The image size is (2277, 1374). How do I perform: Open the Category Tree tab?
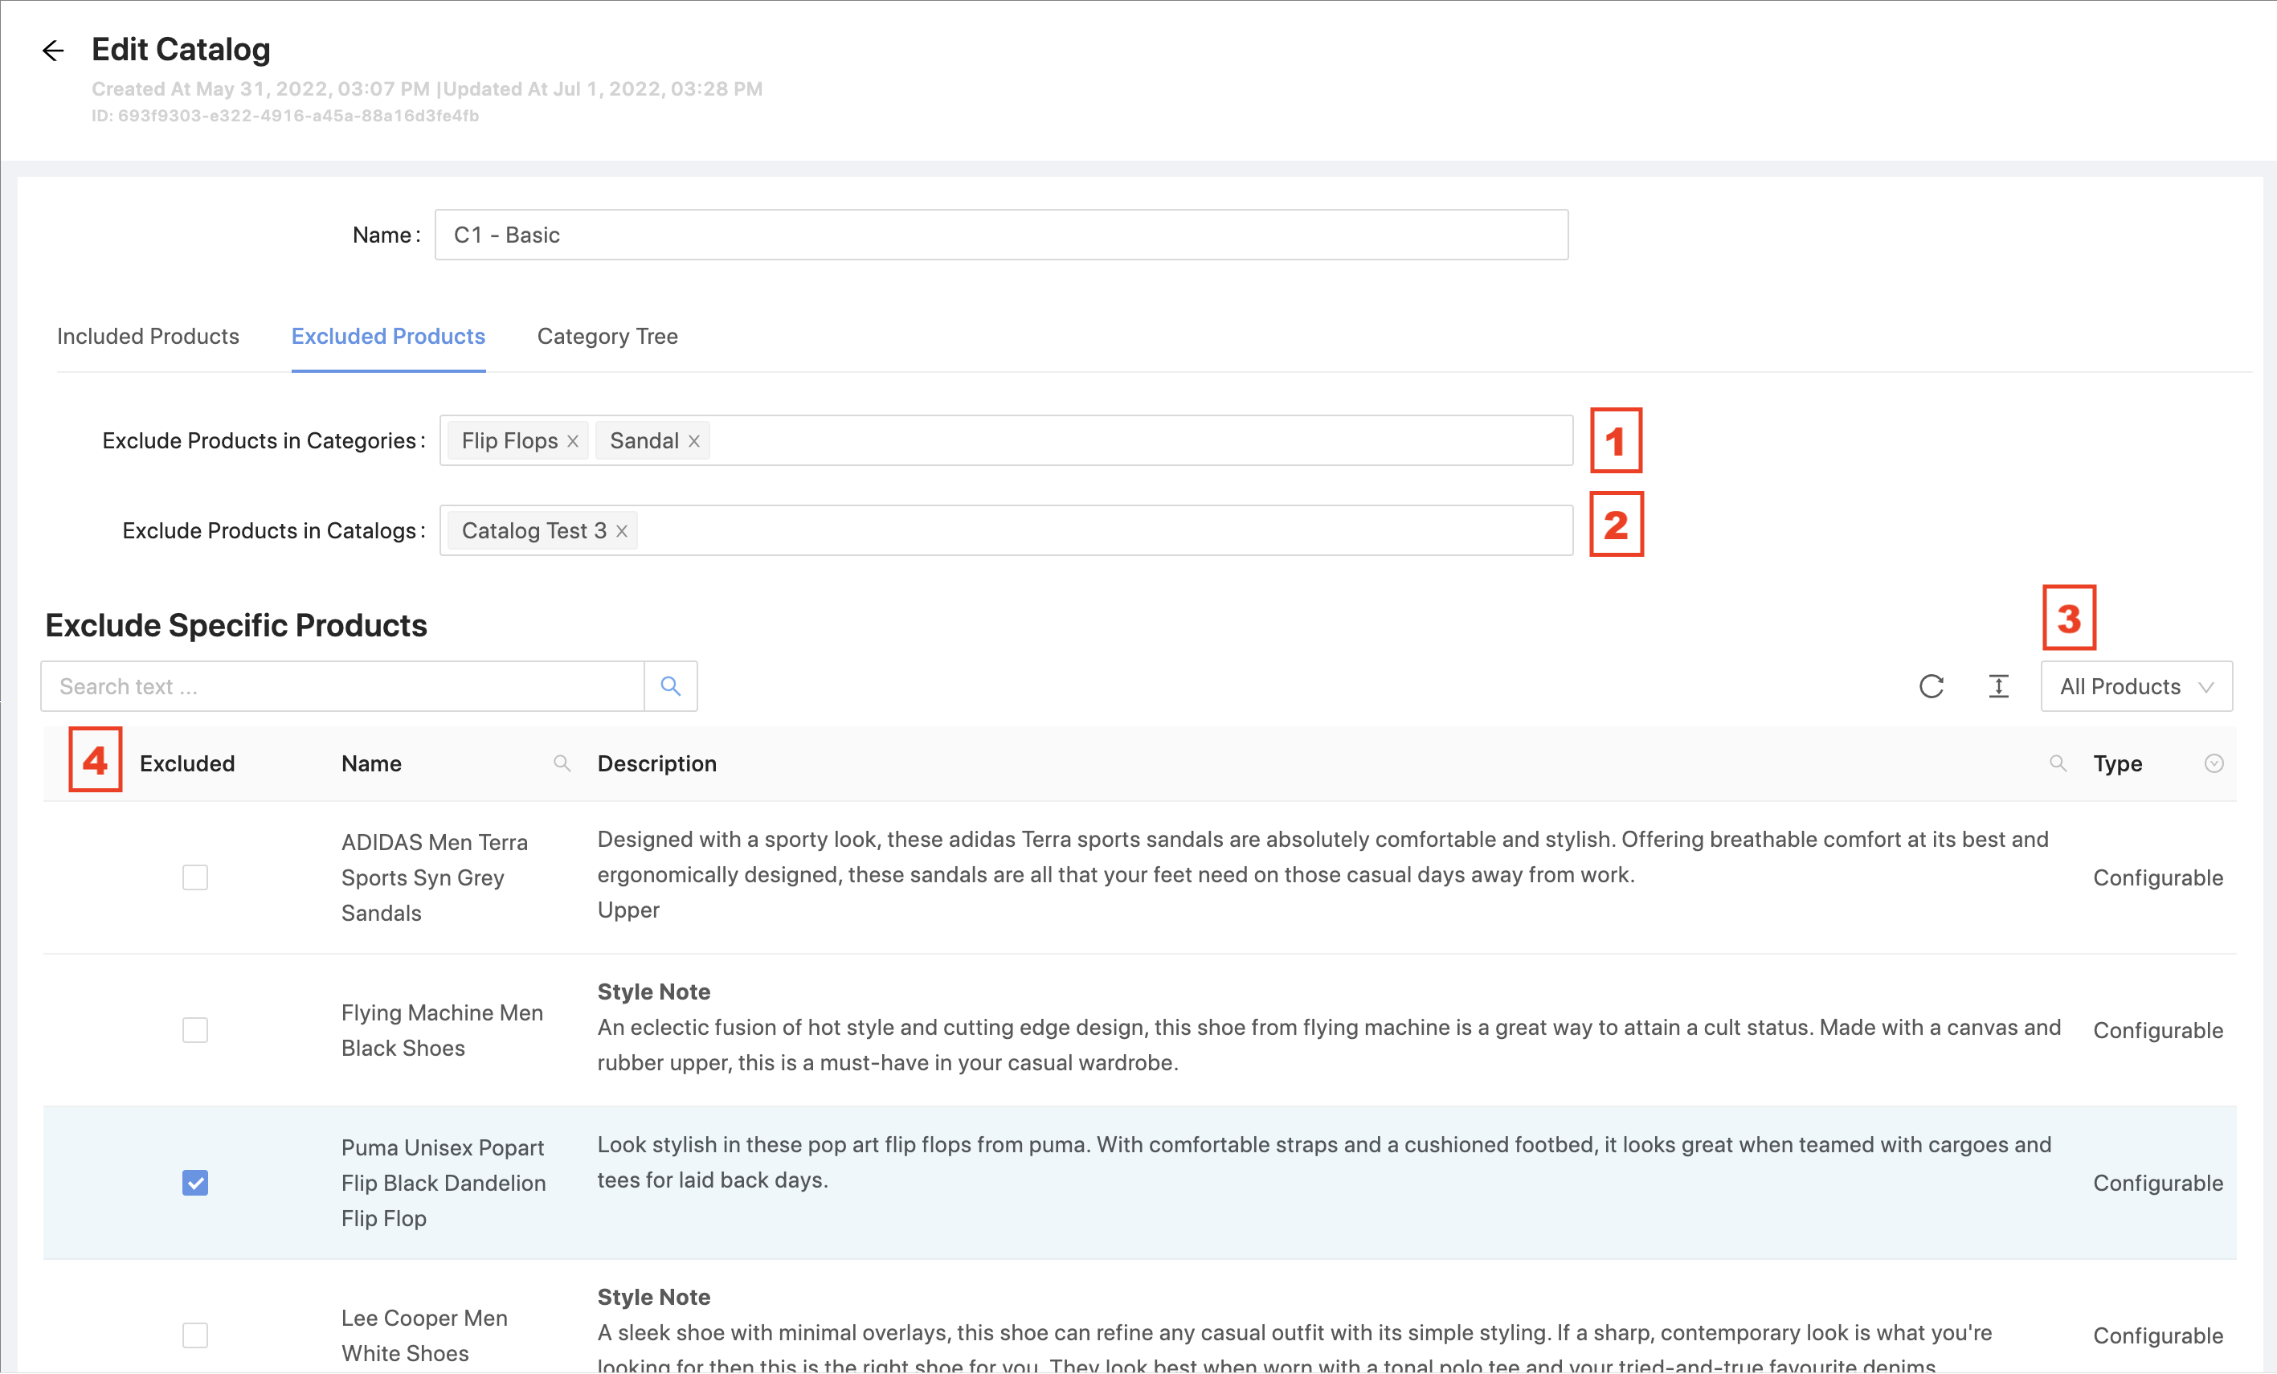pyautogui.click(x=607, y=337)
